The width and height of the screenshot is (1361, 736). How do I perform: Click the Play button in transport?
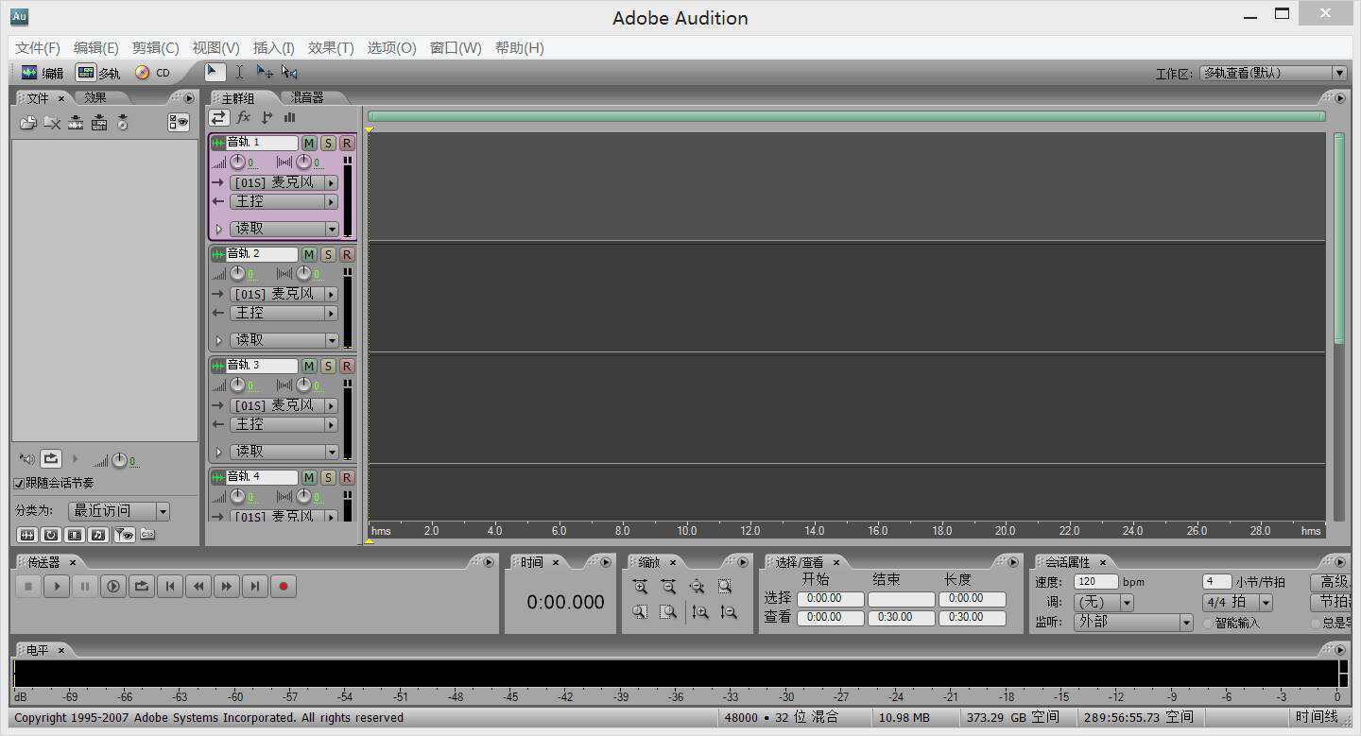pyautogui.click(x=57, y=587)
